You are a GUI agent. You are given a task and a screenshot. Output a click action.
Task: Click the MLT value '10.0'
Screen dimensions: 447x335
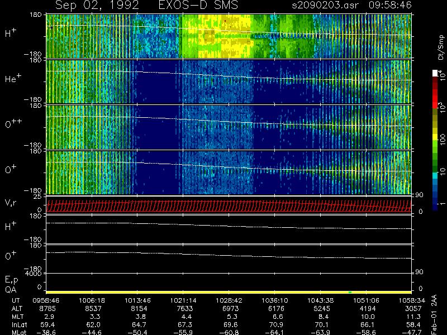tap(368, 317)
